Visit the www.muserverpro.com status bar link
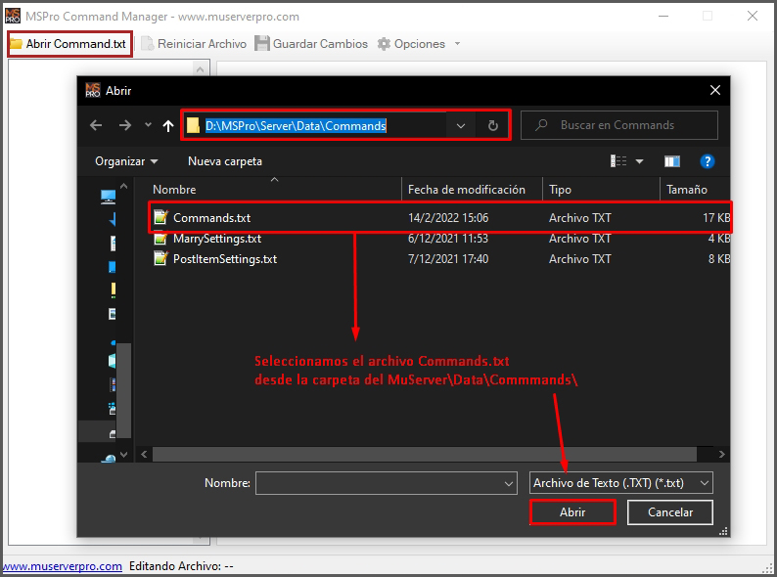The image size is (777, 577). click(x=62, y=566)
